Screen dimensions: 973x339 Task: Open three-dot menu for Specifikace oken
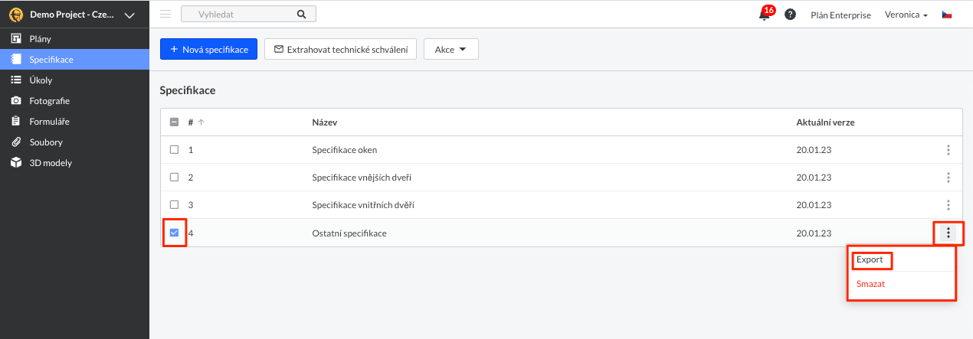click(x=948, y=150)
